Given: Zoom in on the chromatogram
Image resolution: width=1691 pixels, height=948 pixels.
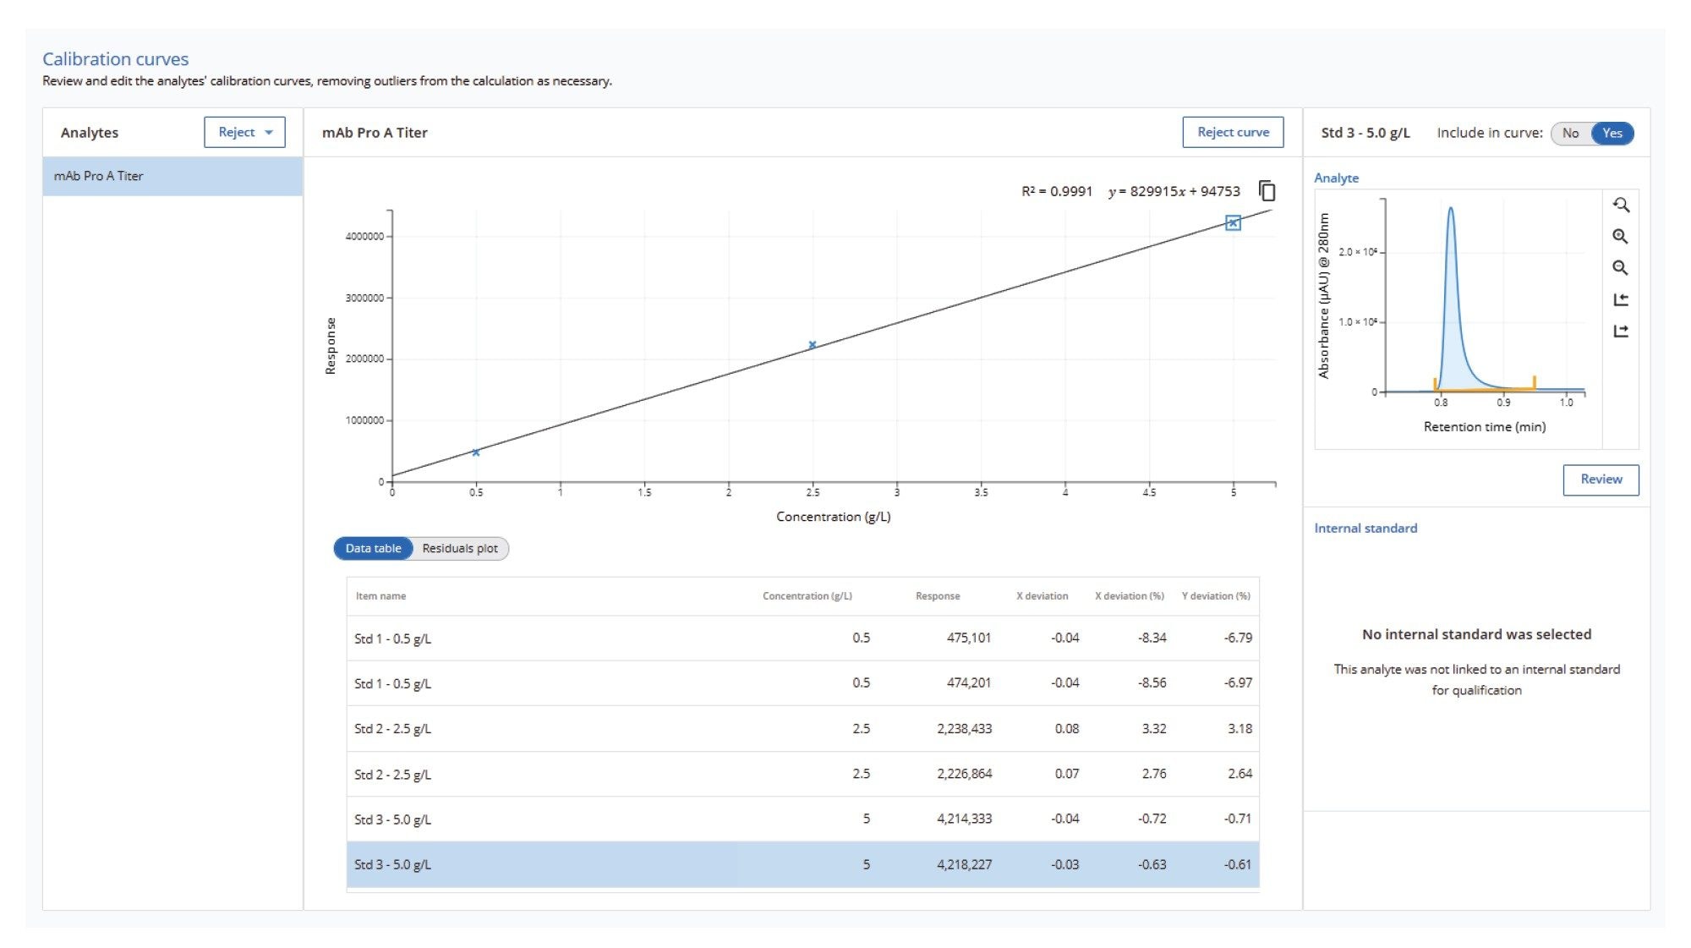Looking at the screenshot, I should pos(1620,237).
